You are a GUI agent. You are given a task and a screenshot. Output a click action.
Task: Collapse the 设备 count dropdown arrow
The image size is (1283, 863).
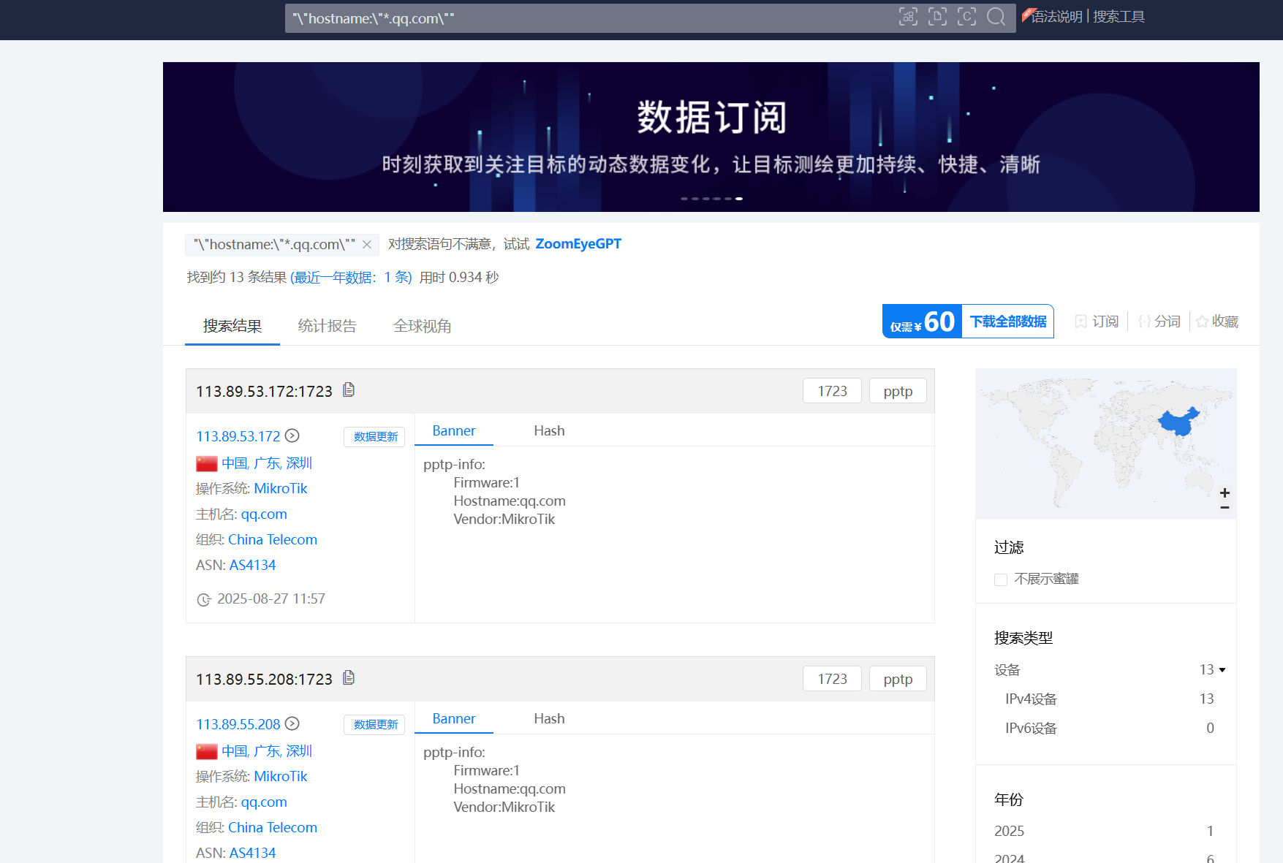(1222, 670)
